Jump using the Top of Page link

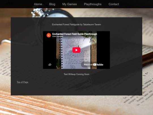click(x=22, y=82)
